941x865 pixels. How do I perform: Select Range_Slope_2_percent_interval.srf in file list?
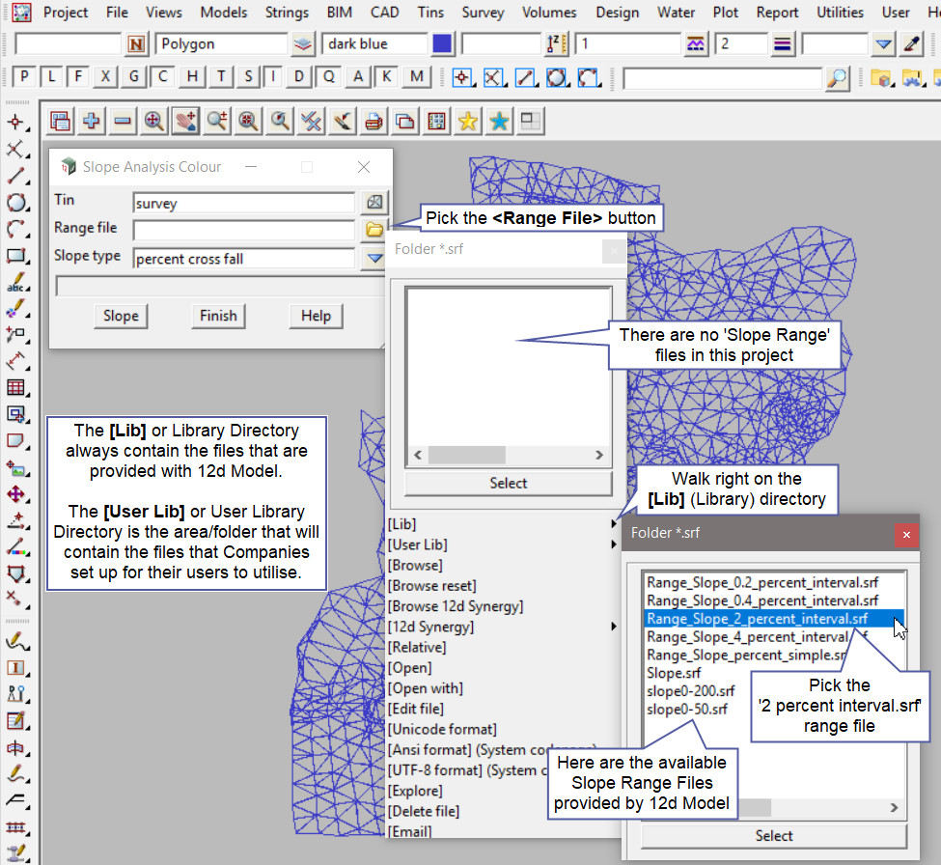click(x=758, y=619)
